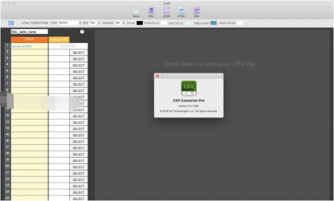Open the HEAD COLOR swatch
Image resolution: width=334 pixels, height=201 pixels.
point(240,23)
